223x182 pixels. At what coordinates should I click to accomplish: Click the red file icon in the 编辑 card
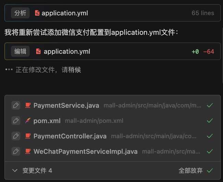pyautogui.click(x=38, y=51)
